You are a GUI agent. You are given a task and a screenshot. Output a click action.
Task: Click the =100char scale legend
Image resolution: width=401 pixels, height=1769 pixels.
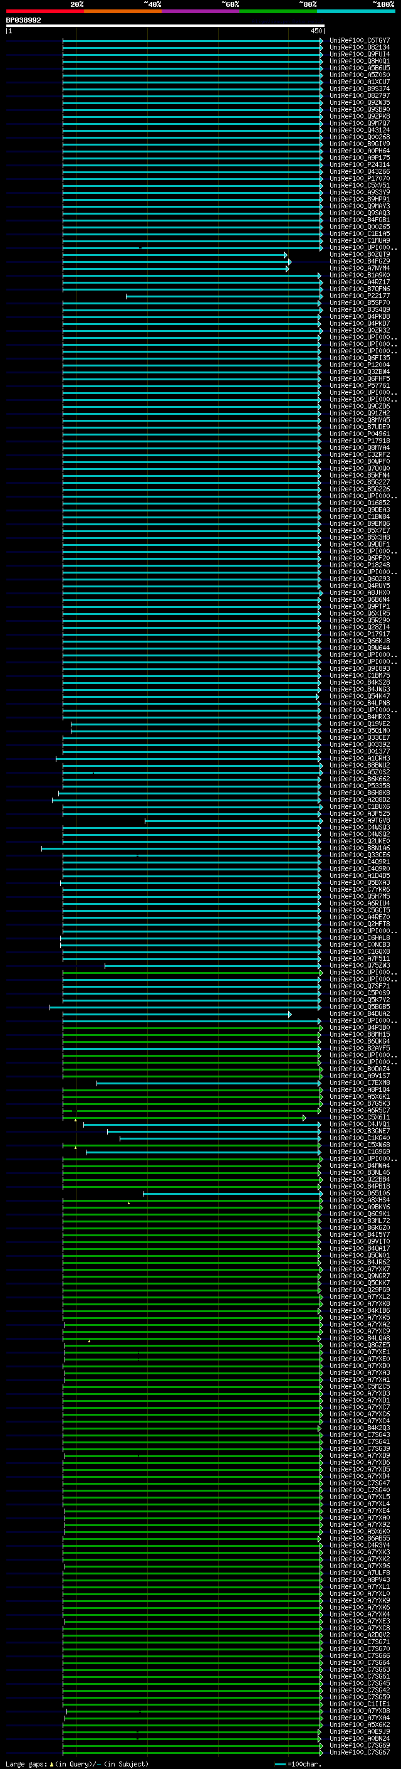[297, 1764]
